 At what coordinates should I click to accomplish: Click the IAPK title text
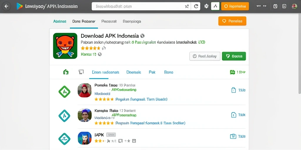click(99, 135)
